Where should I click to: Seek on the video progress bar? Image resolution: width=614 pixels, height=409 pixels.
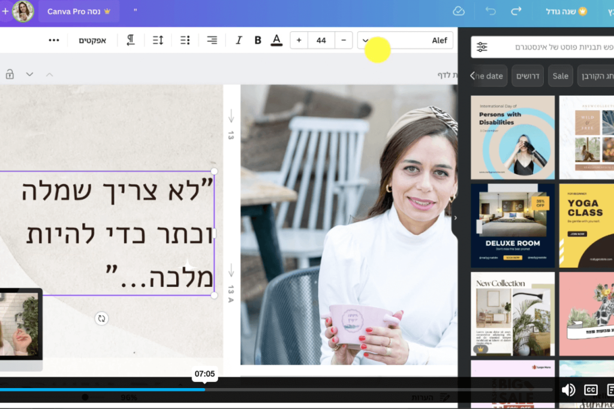click(x=276, y=389)
